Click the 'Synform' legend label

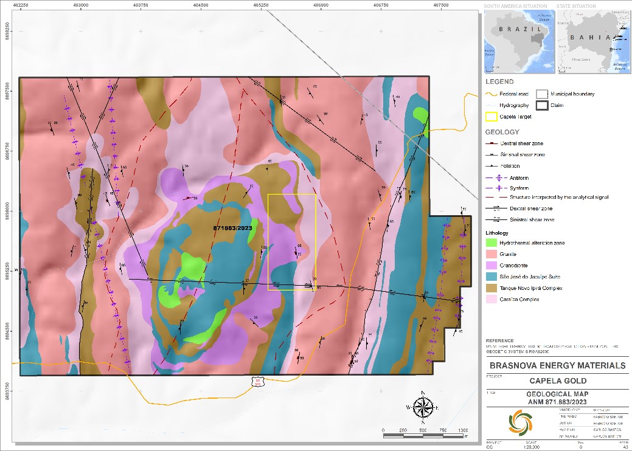tap(519, 188)
